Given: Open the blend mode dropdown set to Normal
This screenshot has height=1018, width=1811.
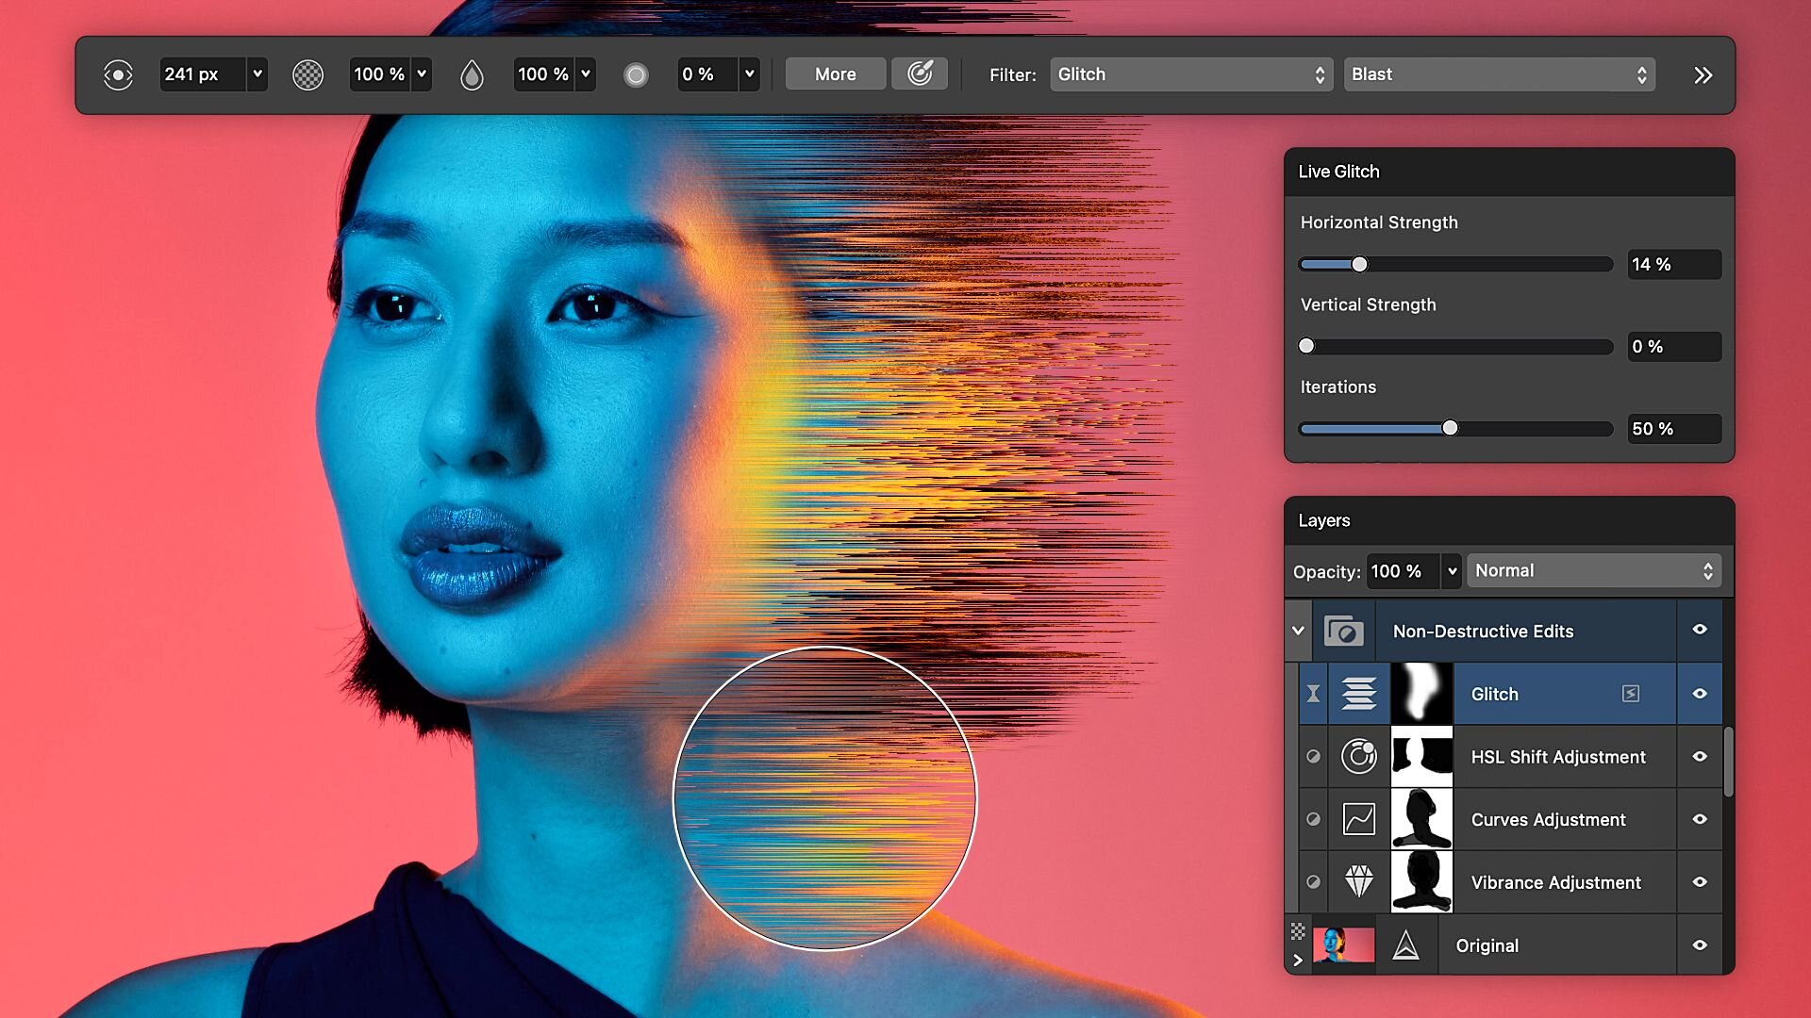Looking at the screenshot, I should click(x=1593, y=569).
